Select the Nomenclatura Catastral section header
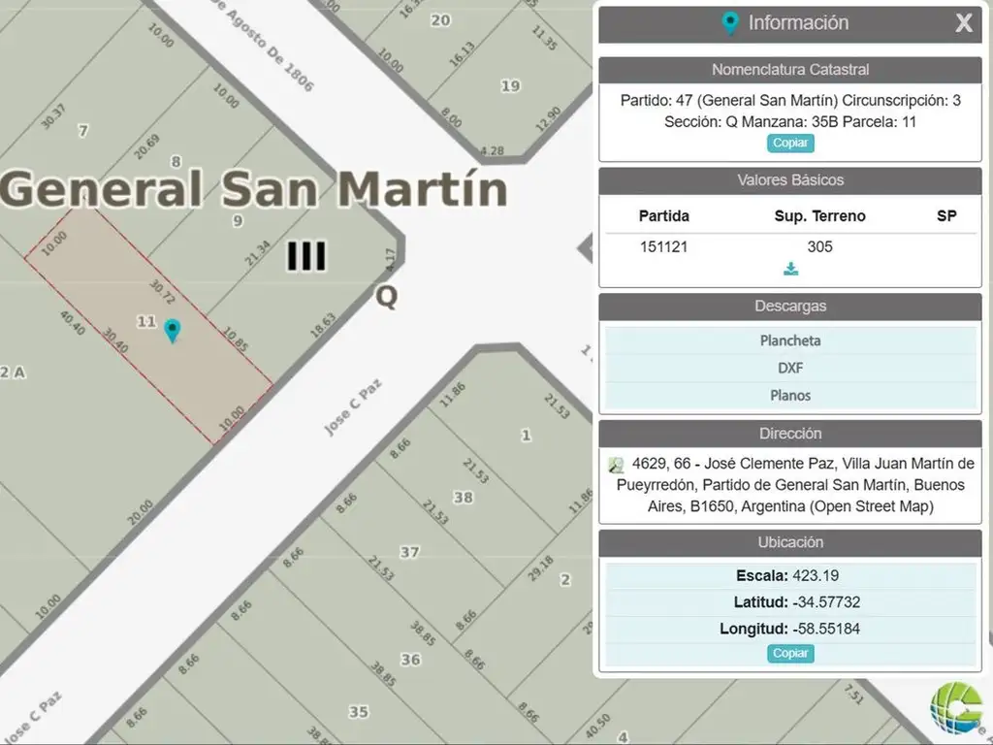This screenshot has height=745, width=993. (x=790, y=70)
